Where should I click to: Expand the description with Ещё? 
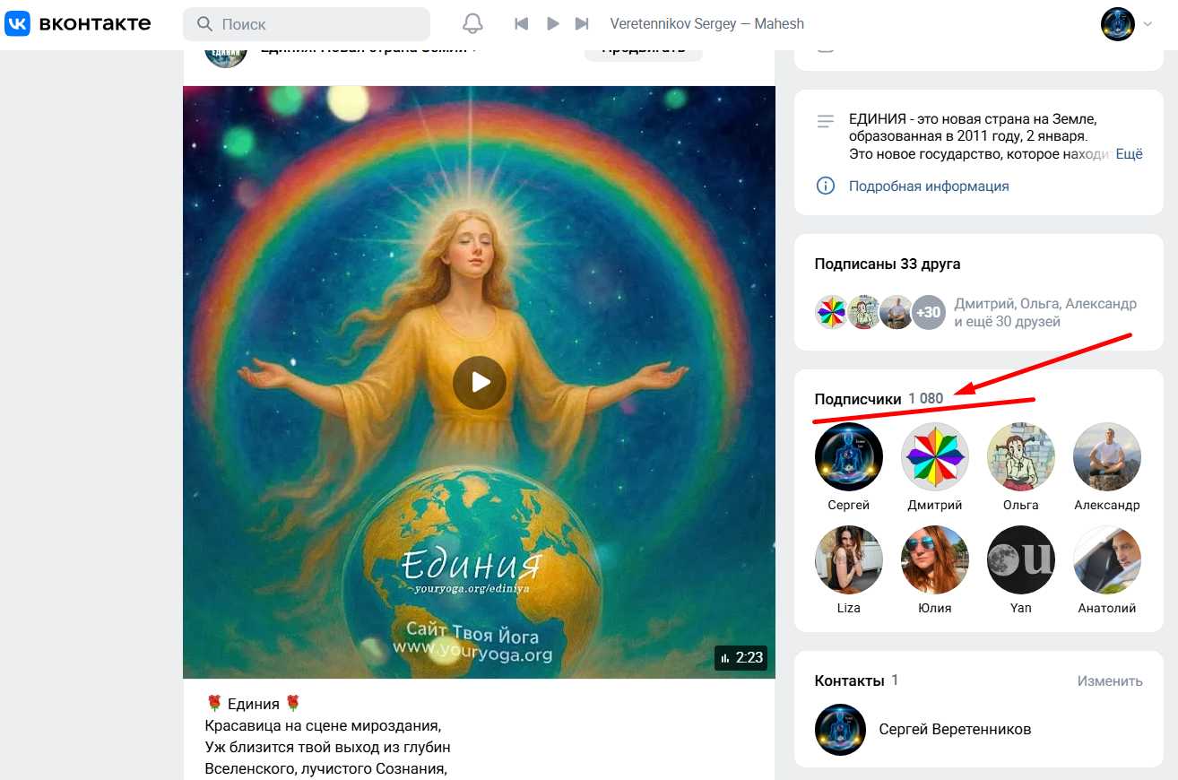[1128, 153]
